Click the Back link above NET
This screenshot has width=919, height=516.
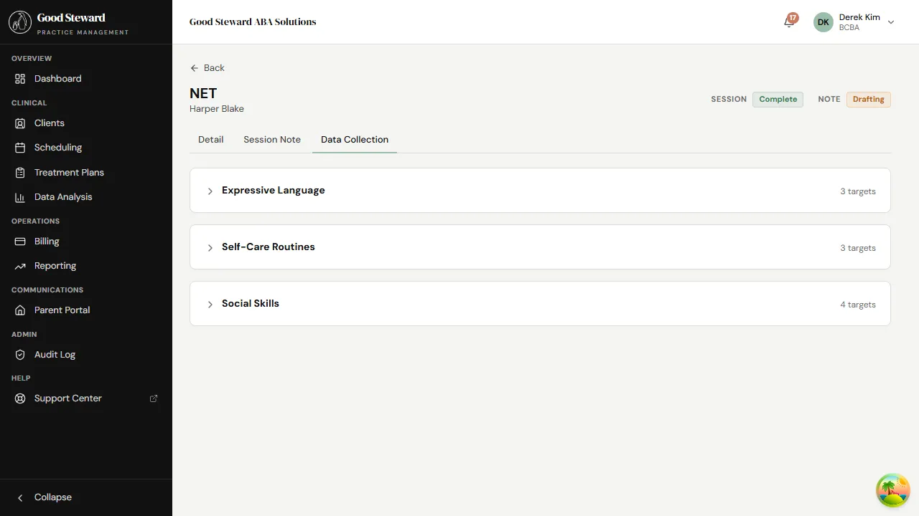click(207, 67)
